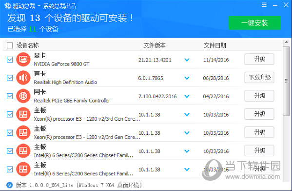
Task: Toggle the select-all devices checkbox
Action: coord(10,45)
